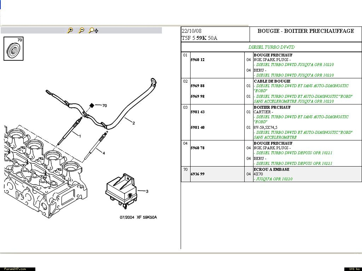Screen dimensions: 362x271
Task: Click the zoom in magnifier icon
Action: (70, 31)
